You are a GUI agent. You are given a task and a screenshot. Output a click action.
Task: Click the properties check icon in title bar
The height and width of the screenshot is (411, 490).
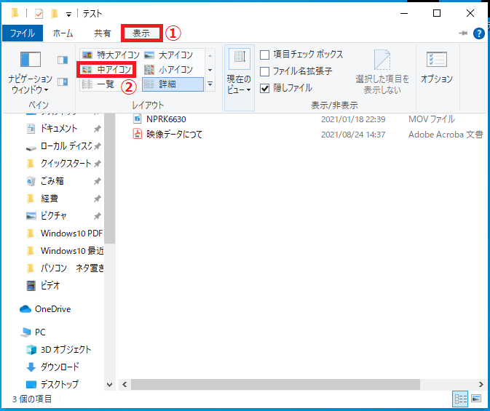pyautogui.click(x=39, y=13)
